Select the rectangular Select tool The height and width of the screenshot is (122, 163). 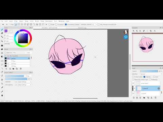(x=2, y=61)
